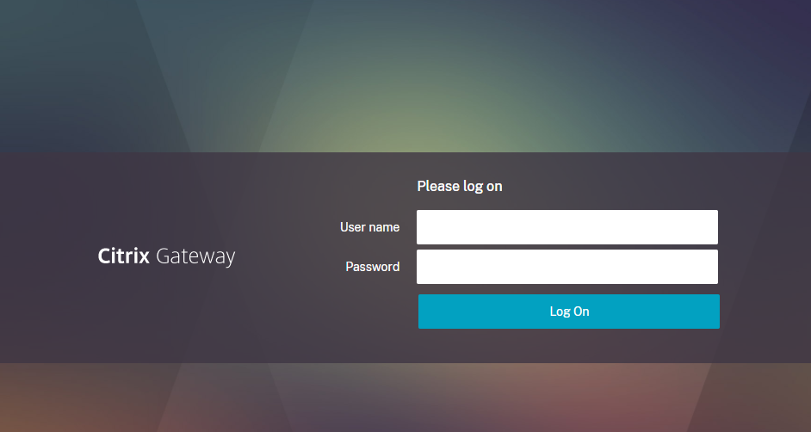Click the Citrix Gateway logo
811x432 pixels.
166,256
